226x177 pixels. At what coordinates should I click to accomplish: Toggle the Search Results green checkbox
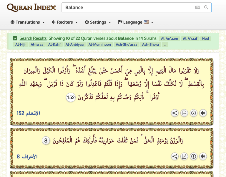15,38
